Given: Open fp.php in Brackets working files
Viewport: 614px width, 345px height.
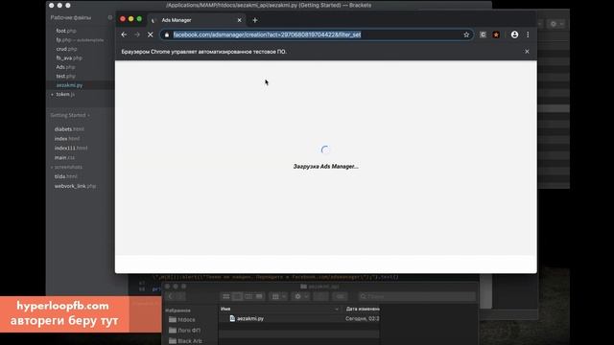Looking at the screenshot, I should pyautogui.click(x=80, y=40).
